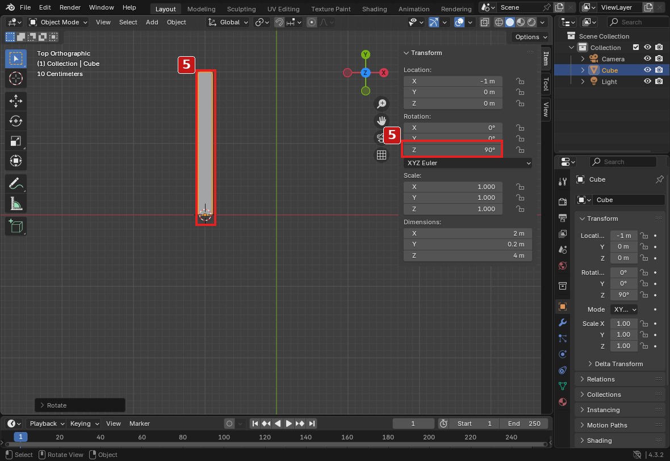Activate the Rotate tool
Image resolution: width=670 pixels, height=461 pixels.
point(16,121)
